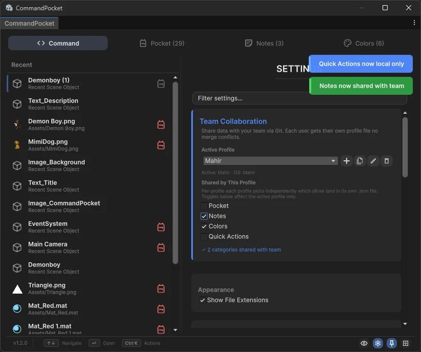The height and width of the screenshot is (352, 421).
Task: Click the Navigate arrows hint button
Action: tap(51, 343)
